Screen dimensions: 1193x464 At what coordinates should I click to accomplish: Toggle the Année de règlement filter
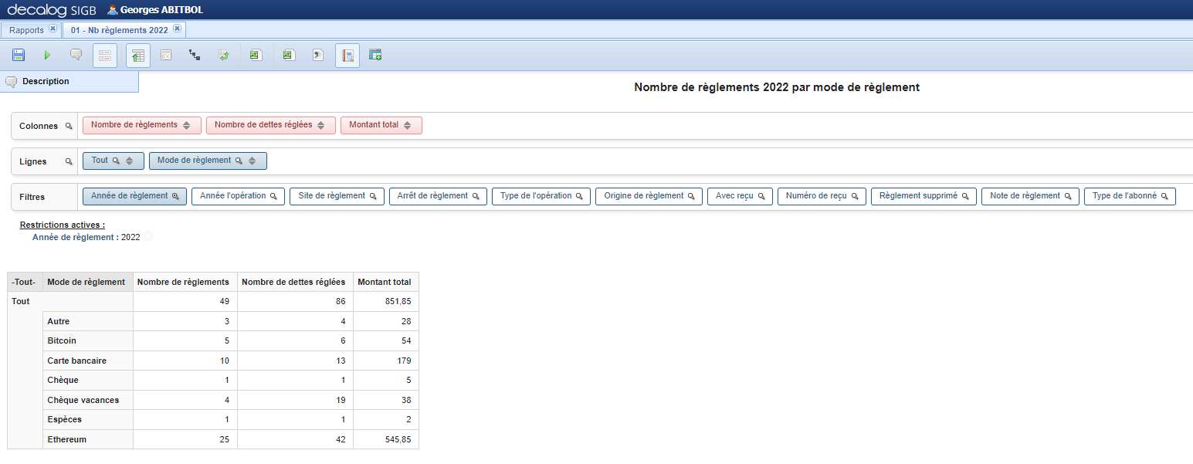(x=134, y=197)
